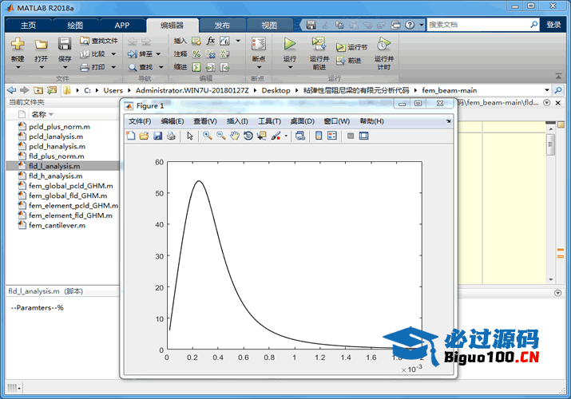This screenshot has height=399, width=571.
Task: Toggle the Zoom In tool in Figure
Action: click(x=208, y=136)
